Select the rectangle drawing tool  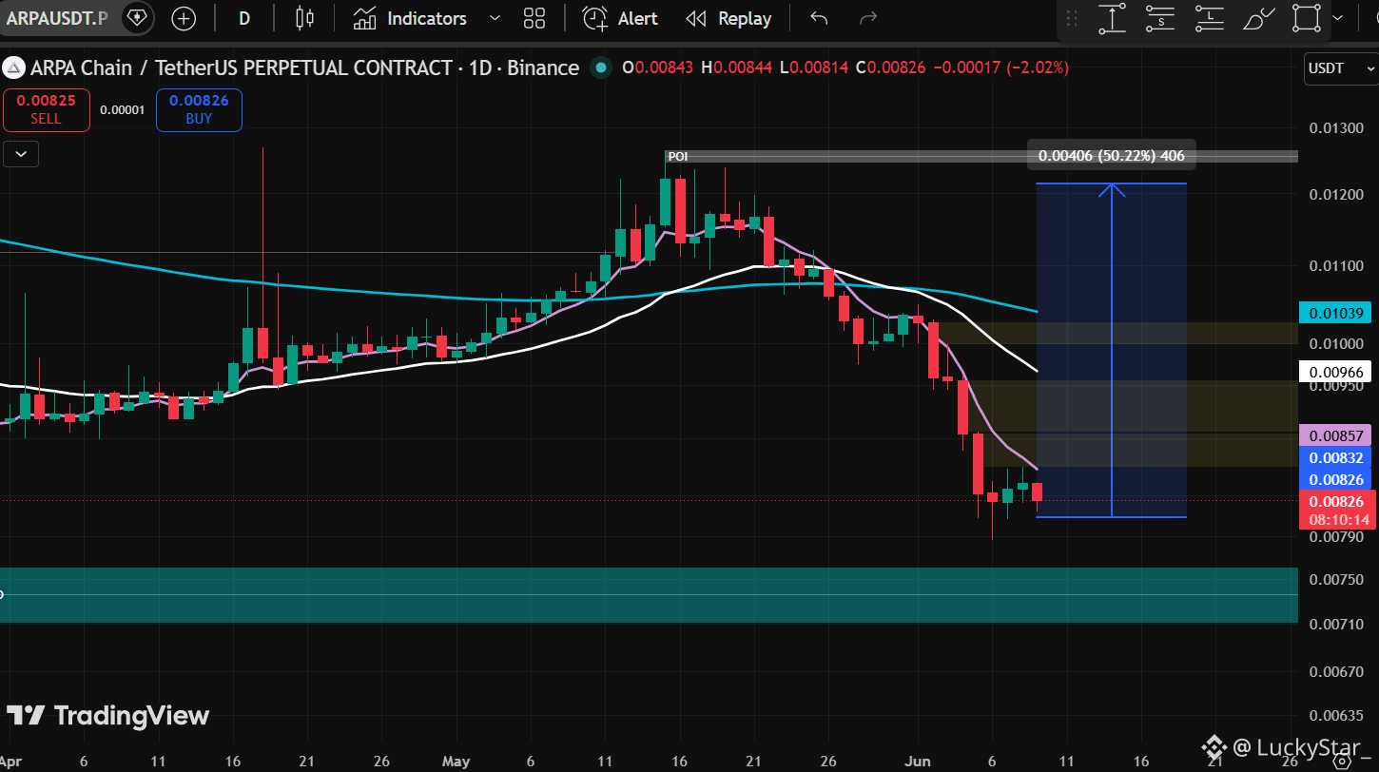pyautogui.click(x=1308, y=19)
